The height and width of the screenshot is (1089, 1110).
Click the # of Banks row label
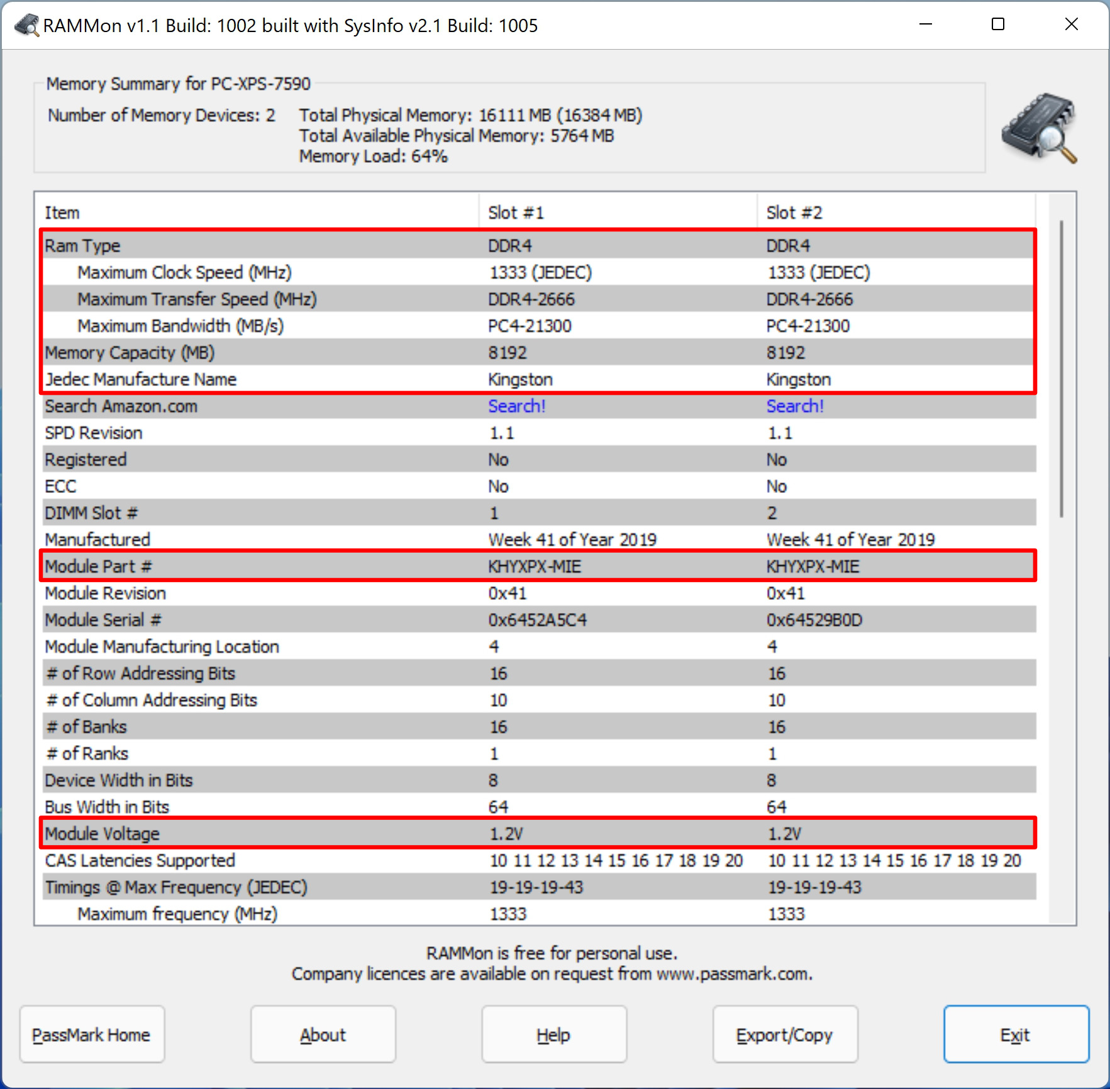pyautogui.click(x=87, y=727)
